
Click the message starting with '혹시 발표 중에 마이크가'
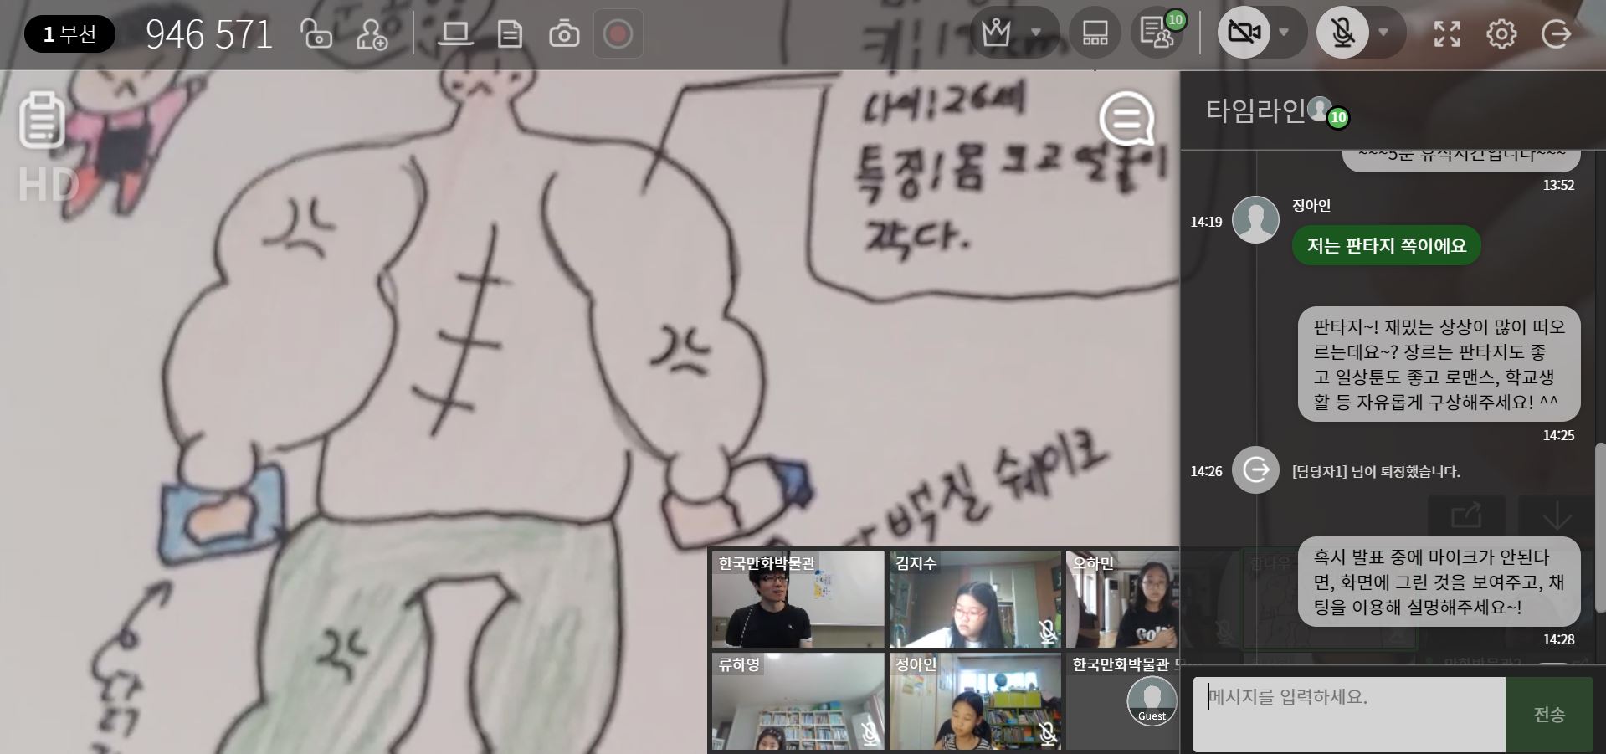click(1439, 582)
